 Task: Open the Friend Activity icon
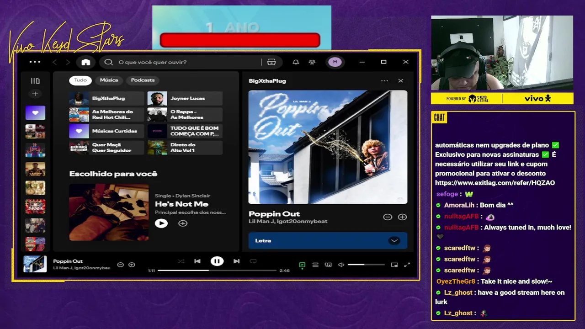click(312, 62)
